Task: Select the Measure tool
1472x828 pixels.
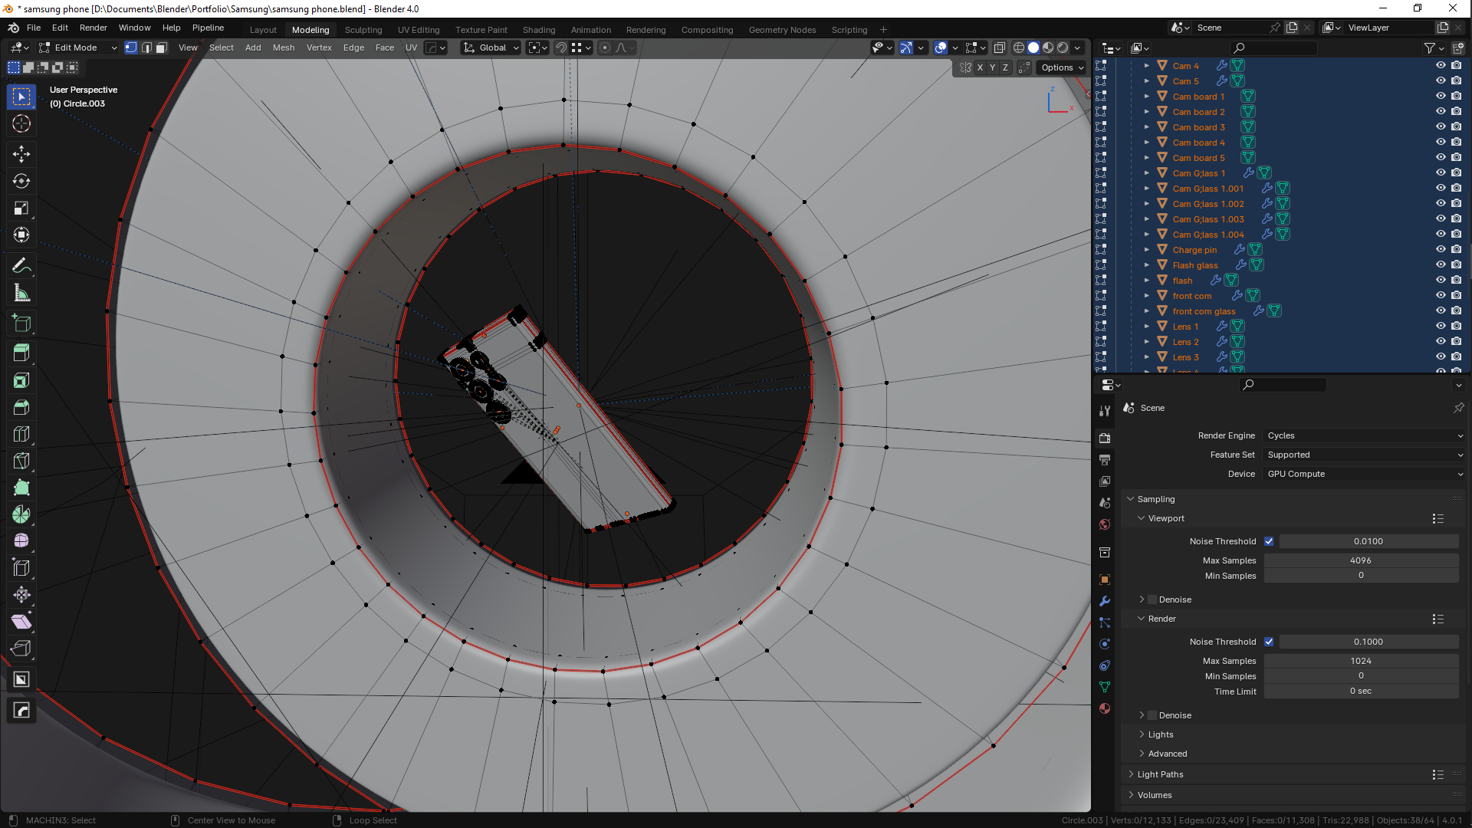Action: [21, 293]
